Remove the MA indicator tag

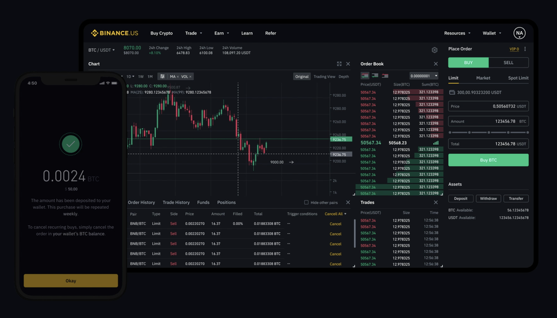178,77
